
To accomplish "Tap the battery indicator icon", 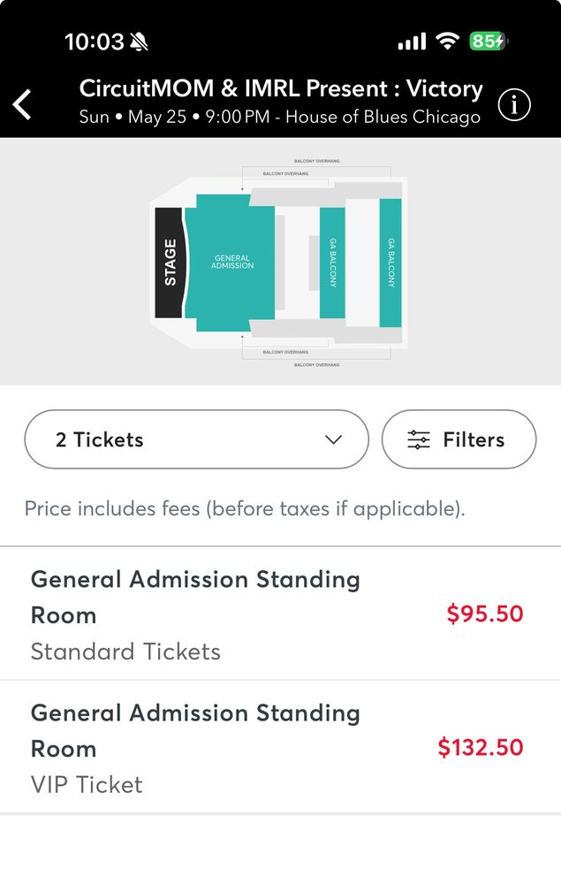I will (489, 42).
